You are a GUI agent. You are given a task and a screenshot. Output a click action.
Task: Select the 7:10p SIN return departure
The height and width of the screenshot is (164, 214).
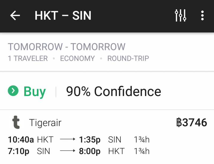pos(29,151)
